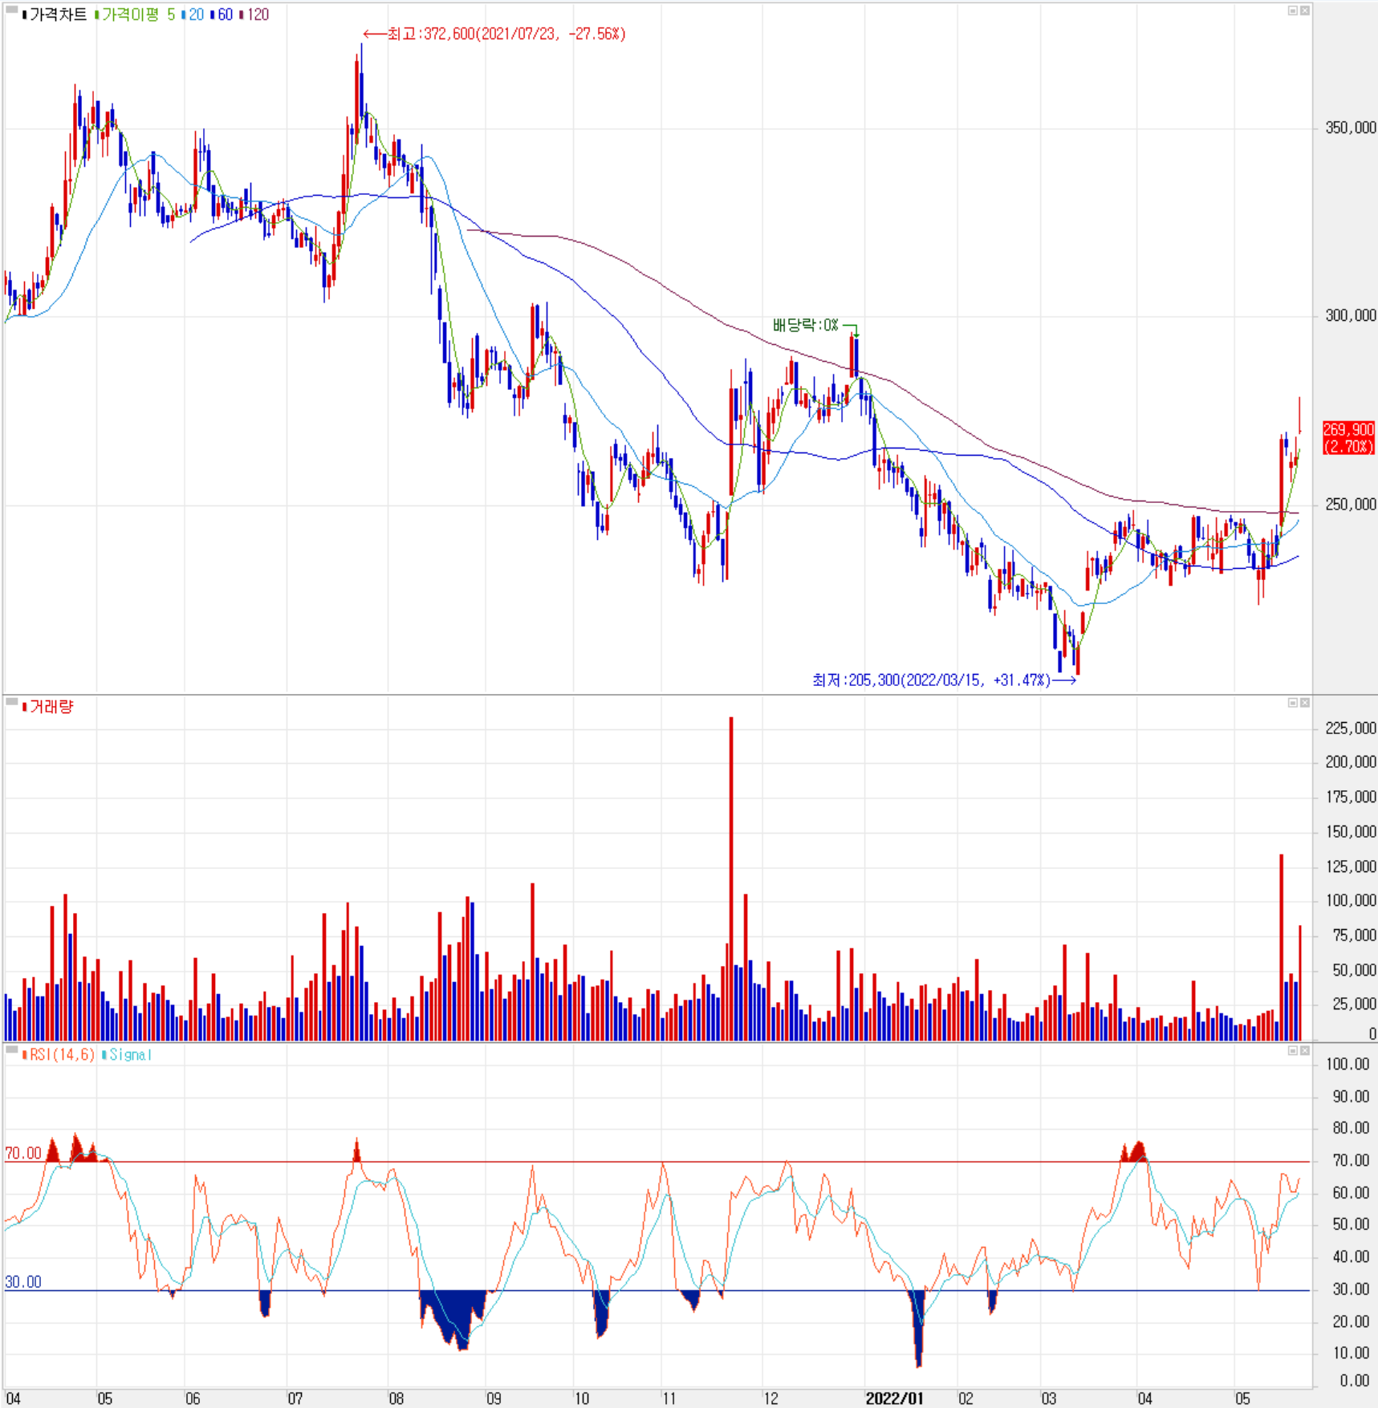
Task: Click the tallest red volume bar
Action: [x=731, y=879]
